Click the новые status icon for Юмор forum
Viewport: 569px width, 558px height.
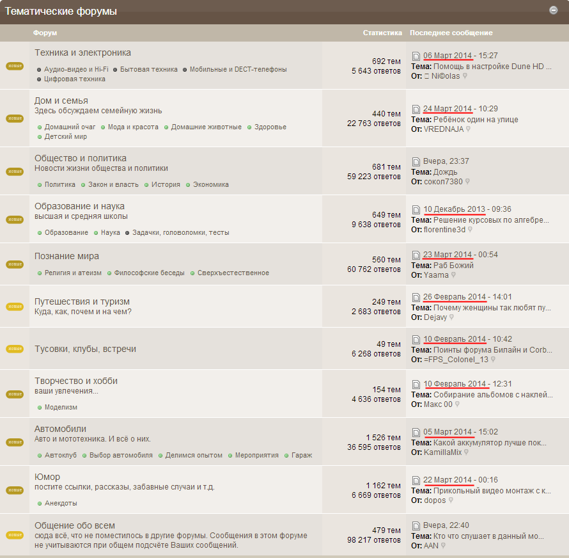[x=15, y=490]
